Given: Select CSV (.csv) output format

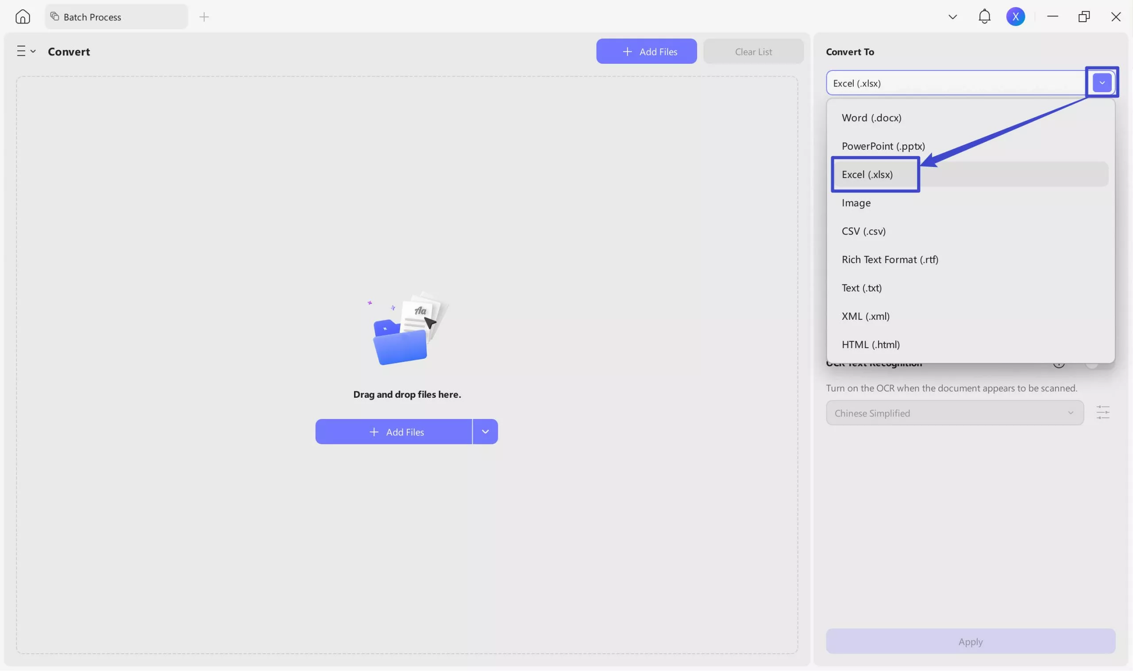Looking at the screenshot, I should pyautogui.click(x=863, y=231).
